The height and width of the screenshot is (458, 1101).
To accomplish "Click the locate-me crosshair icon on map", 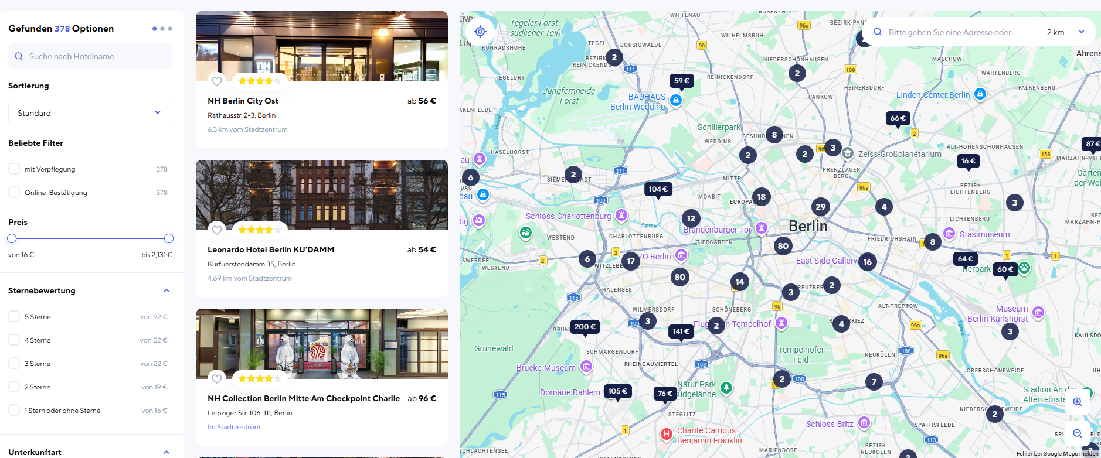I will [x=480, y=32].
